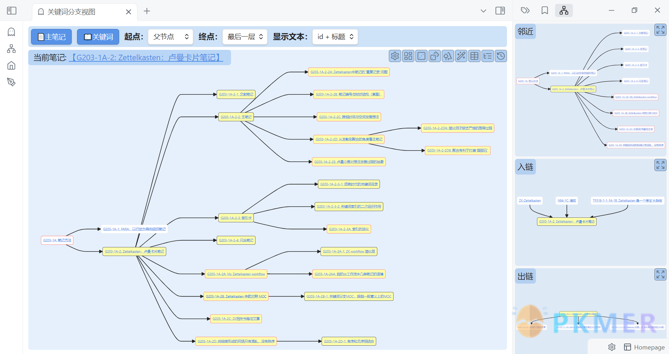669x354 pixels.
Task: Click the magic wand icon in graph toolbar
Action: 461,56
